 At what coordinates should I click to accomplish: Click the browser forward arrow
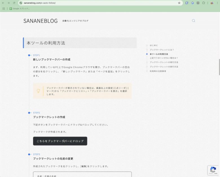click(x=8, y=3)
